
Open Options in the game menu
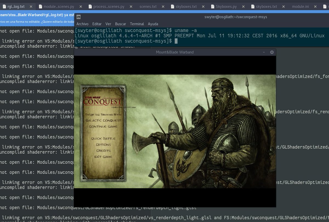(x=103, y=144)
